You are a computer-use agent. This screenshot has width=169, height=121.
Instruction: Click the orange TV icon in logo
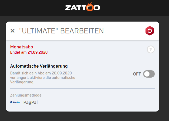pos(90,7)
